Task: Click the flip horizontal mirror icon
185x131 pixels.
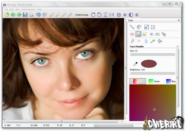Action: click(111, 15)
